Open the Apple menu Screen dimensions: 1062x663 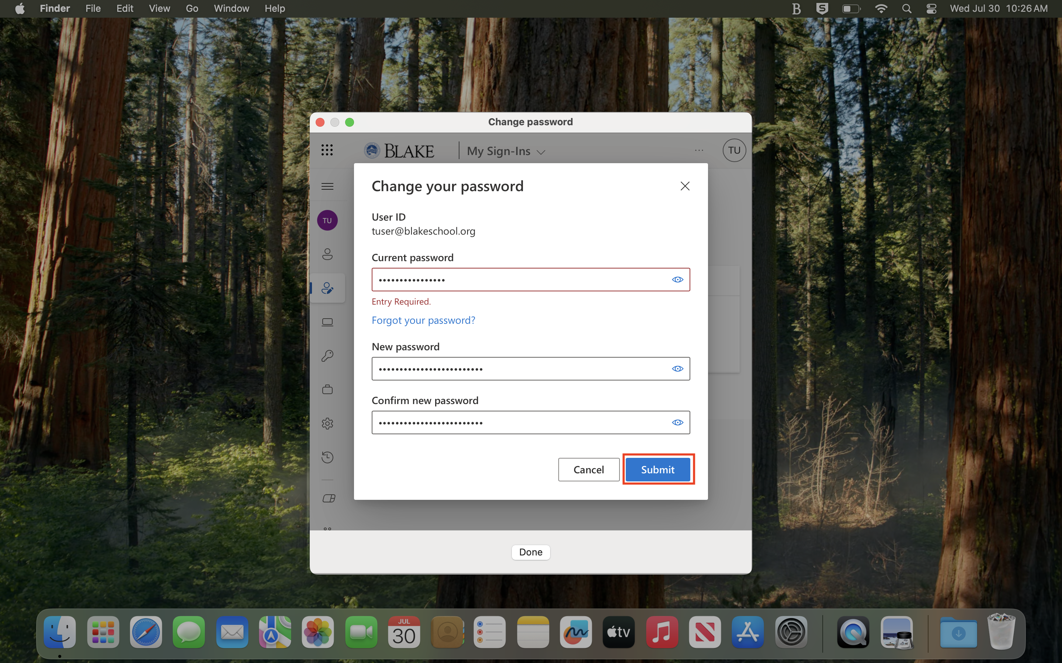tap(20, 8)
